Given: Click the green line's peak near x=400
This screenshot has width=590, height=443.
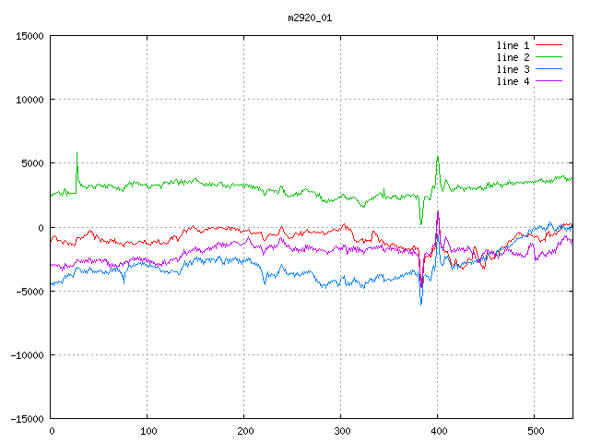Looking at the screenshot, I should pos(438,157).
